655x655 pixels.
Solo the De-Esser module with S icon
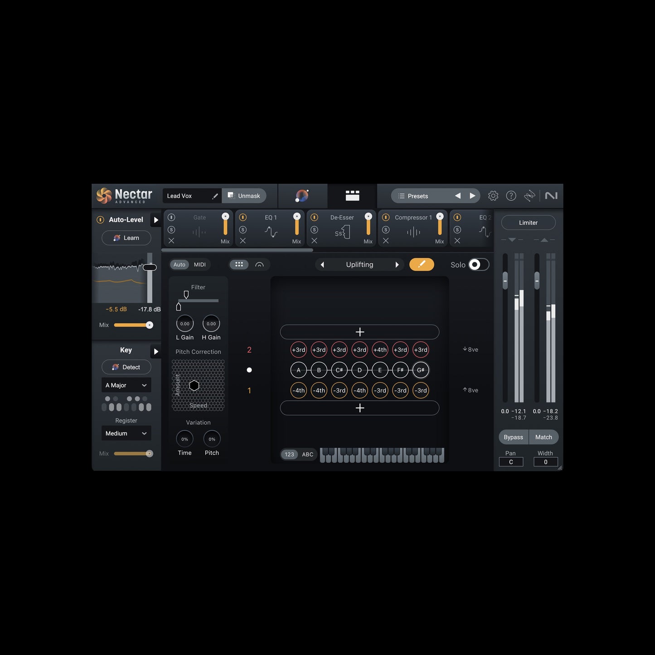click(314, 230)
